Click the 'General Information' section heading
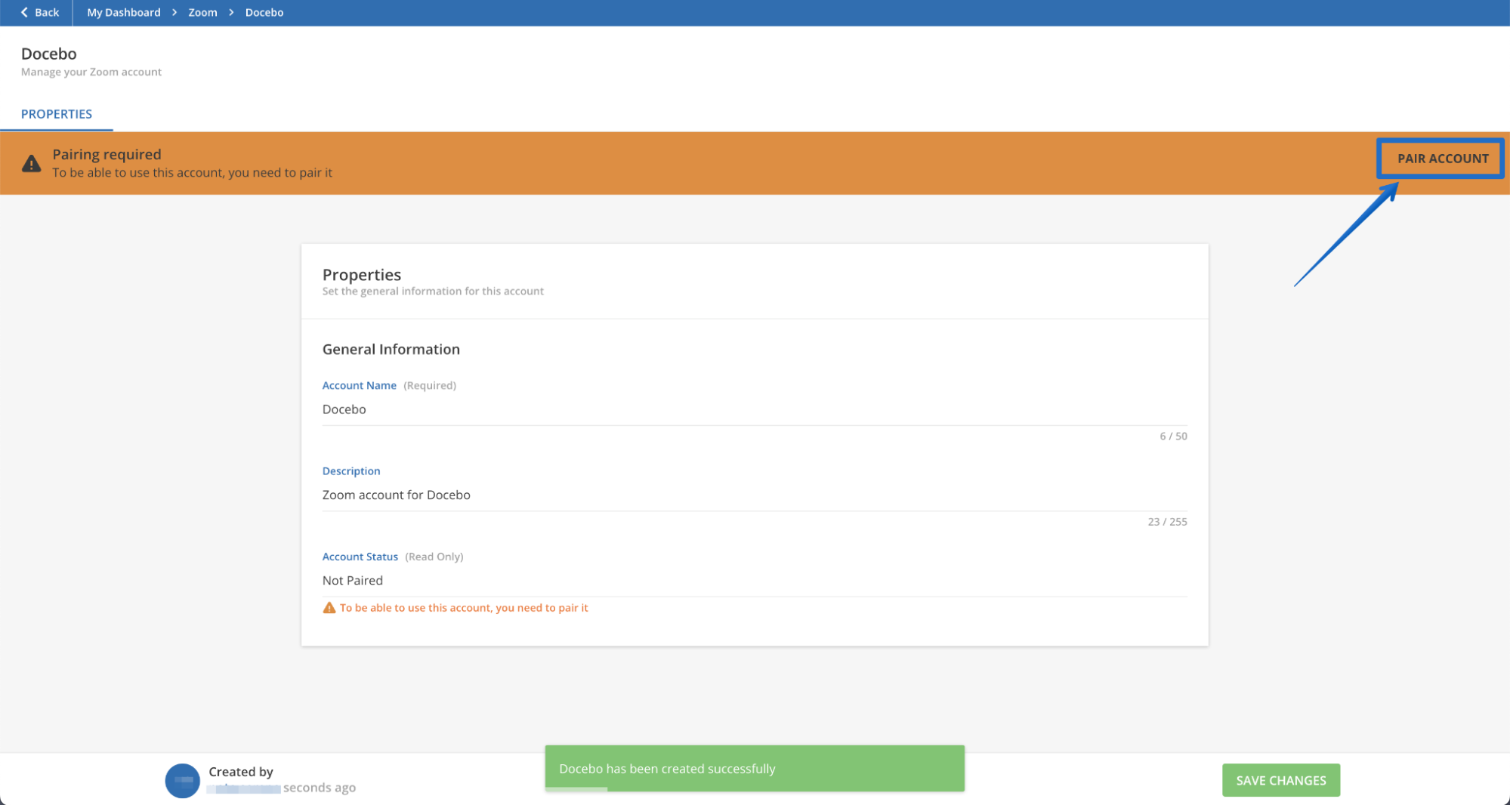Screen dimensions: 1510x805 pyautogui.click(x=391, y=349)
